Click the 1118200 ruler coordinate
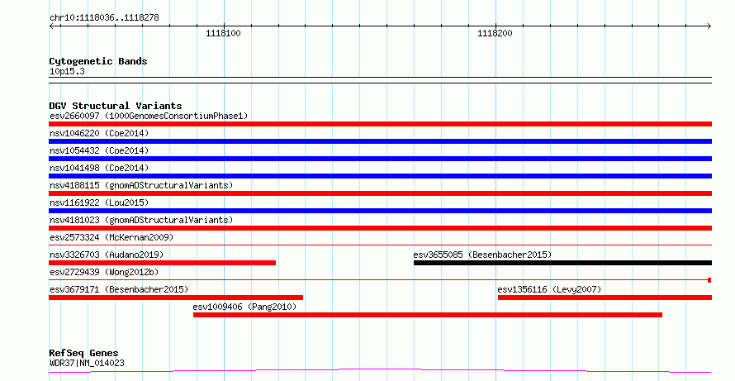735x381 pixels. (495, 33)
